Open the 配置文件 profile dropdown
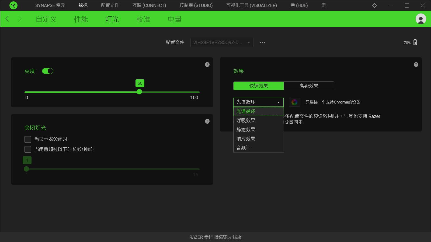Screen dimensions: 431x242 [x=221, y=42]
